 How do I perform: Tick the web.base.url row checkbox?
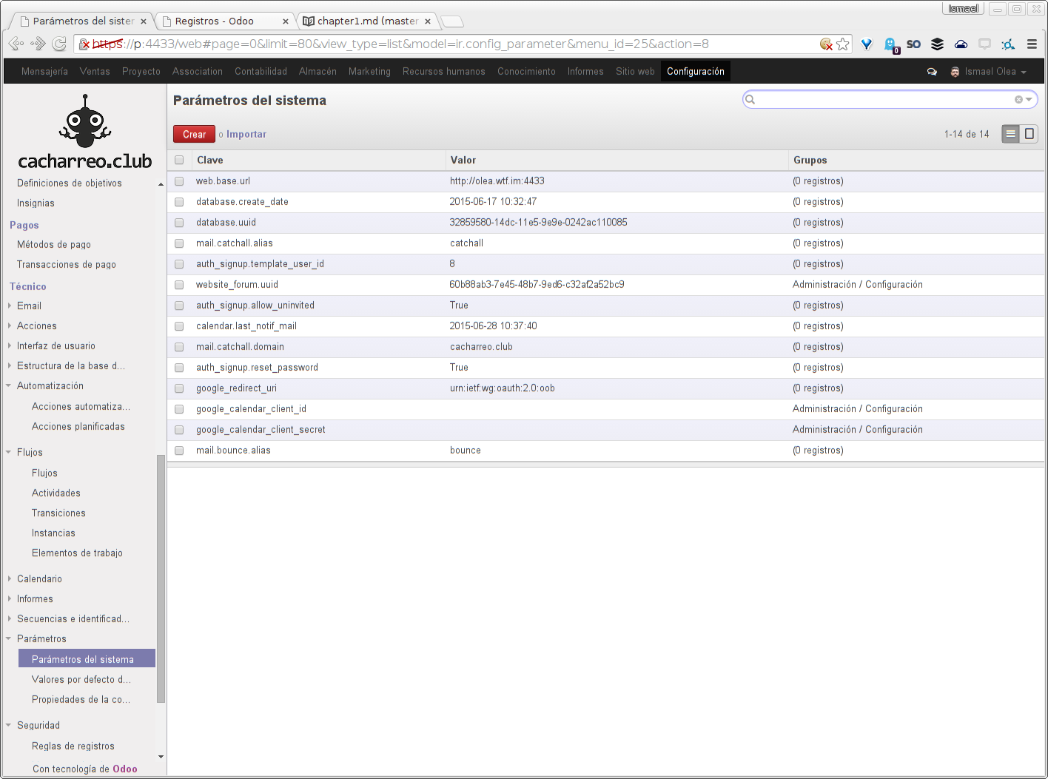(x=179, y=181)
